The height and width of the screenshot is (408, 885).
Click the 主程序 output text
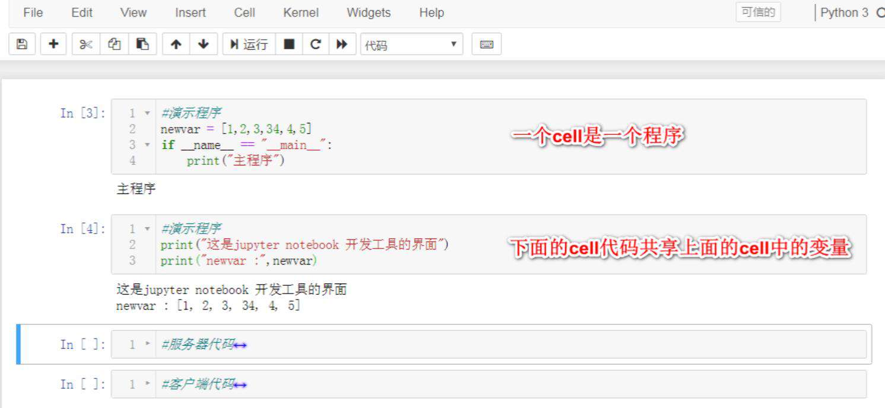[x=136, y=189]
